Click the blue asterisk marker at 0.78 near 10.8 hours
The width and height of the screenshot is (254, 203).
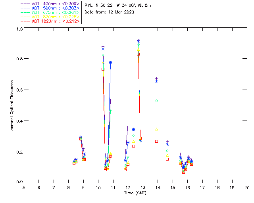(110, 63)
